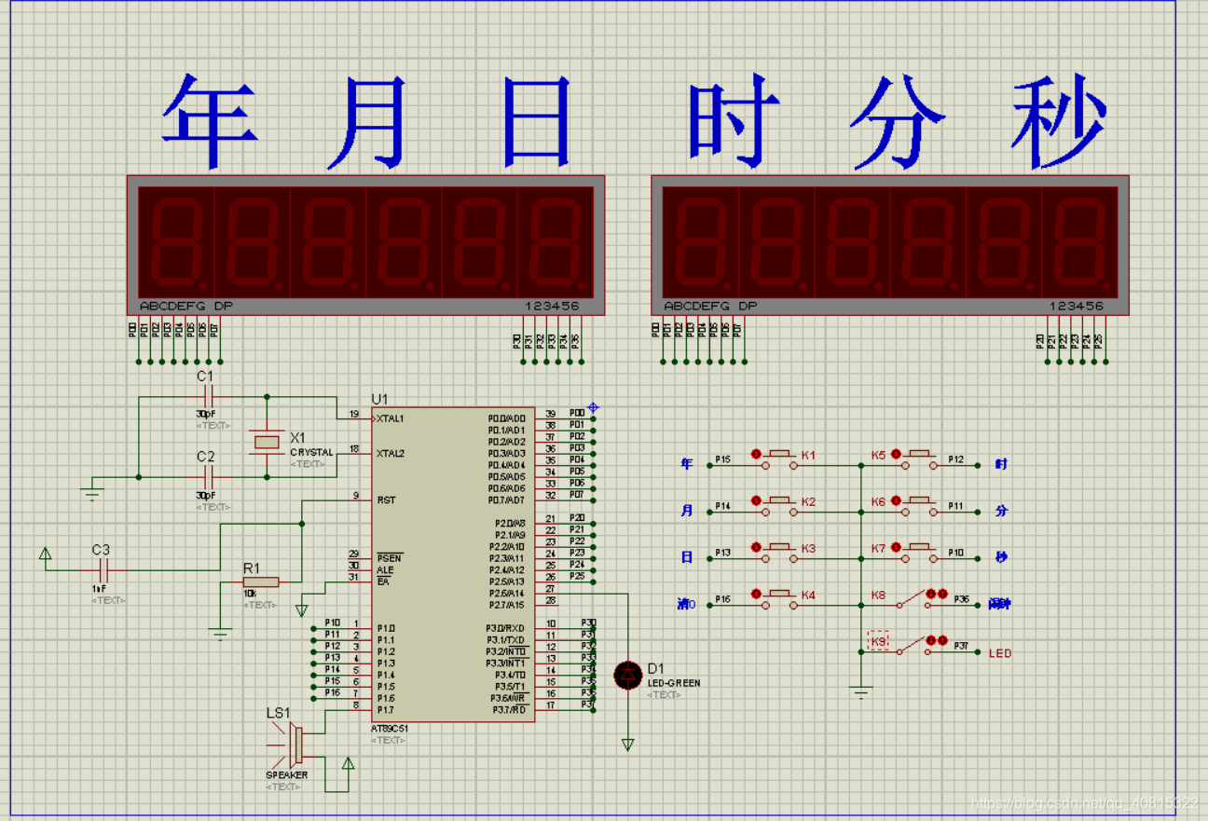
Task: Click the P12 net label beside K5
Action: 956,459
